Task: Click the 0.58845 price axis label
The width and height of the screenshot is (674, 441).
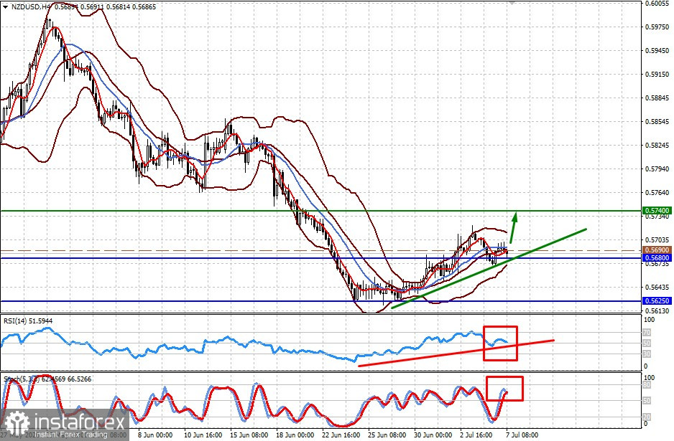Action: [657, 98]
